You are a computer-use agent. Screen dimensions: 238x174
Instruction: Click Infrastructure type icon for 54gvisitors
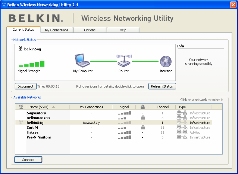click(182, 113)
